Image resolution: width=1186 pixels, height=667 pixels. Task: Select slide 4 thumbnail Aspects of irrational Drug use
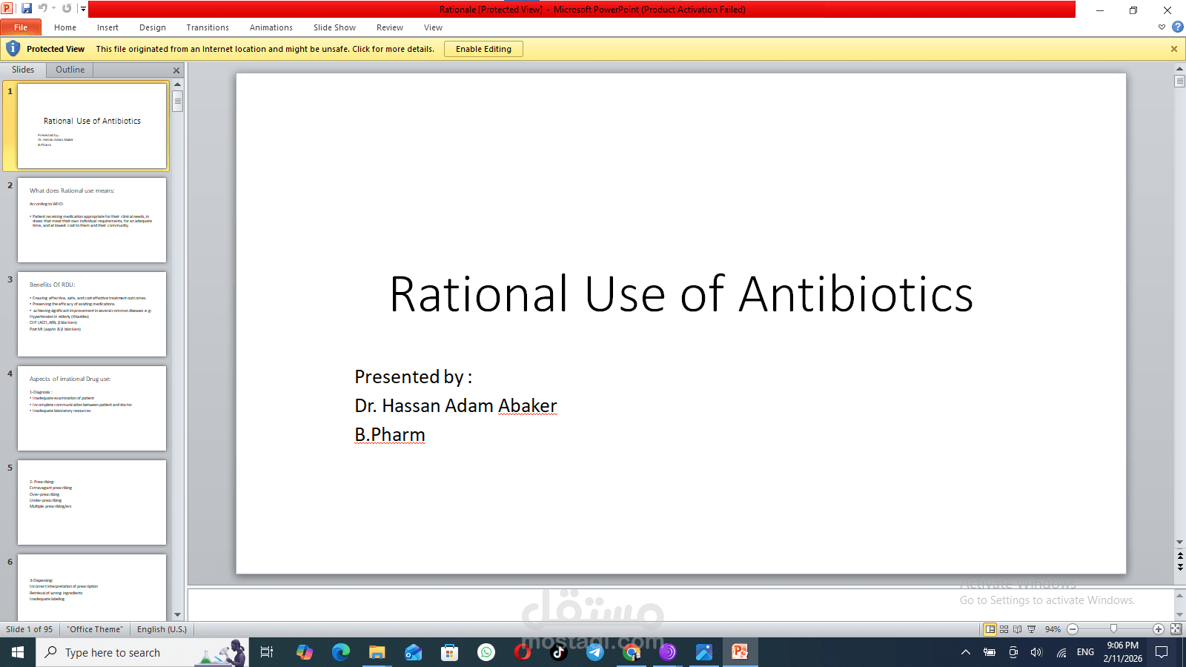tap(92, 408)
